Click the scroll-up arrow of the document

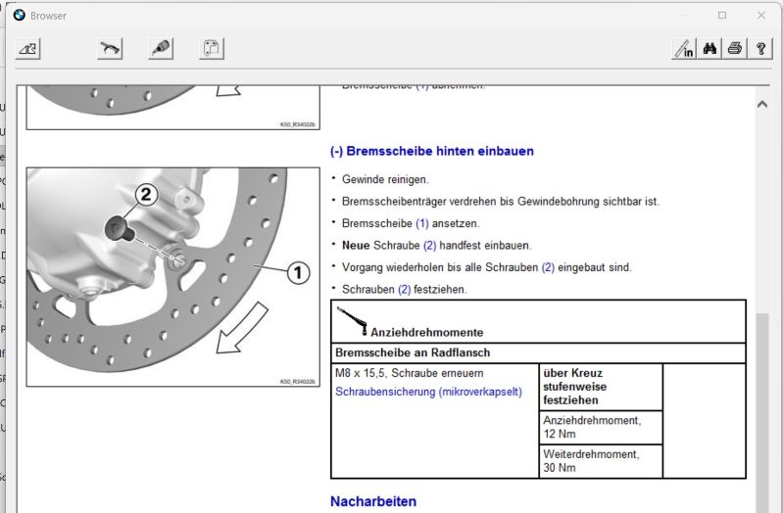762,105
